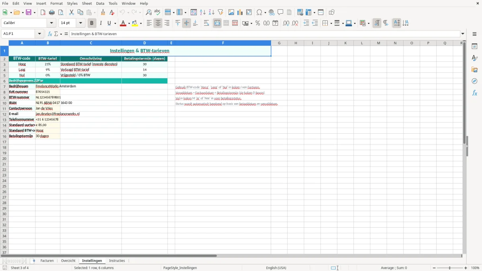This screenshot has width=482, height=271.
Task: Switch to the Overzicht sheet tab
Action: [68, 261]
